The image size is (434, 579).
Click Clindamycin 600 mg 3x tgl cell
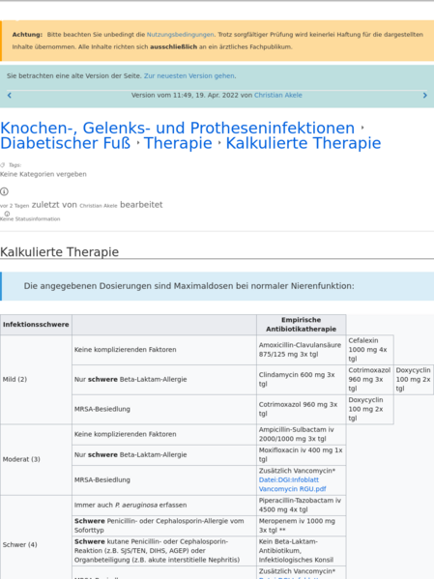point(301,379)
